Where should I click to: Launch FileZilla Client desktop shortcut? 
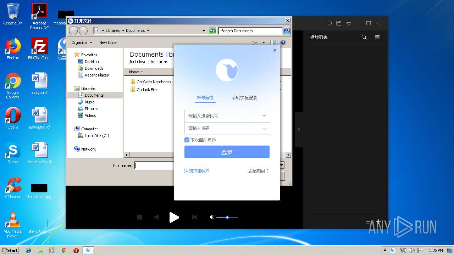39,49
